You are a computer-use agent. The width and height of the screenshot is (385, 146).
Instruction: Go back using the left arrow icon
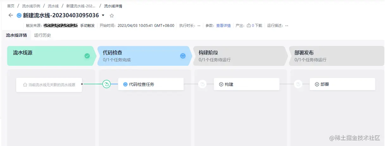(11, 15)
